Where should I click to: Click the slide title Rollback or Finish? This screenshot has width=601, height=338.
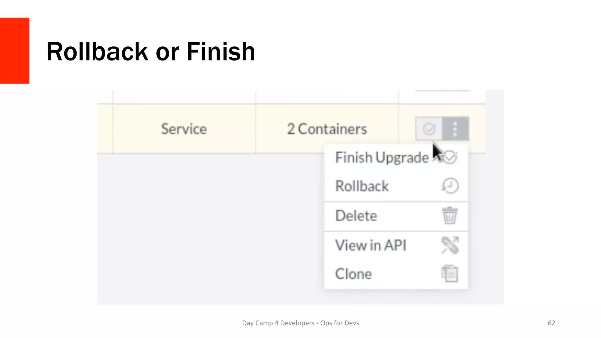[151, 52]
